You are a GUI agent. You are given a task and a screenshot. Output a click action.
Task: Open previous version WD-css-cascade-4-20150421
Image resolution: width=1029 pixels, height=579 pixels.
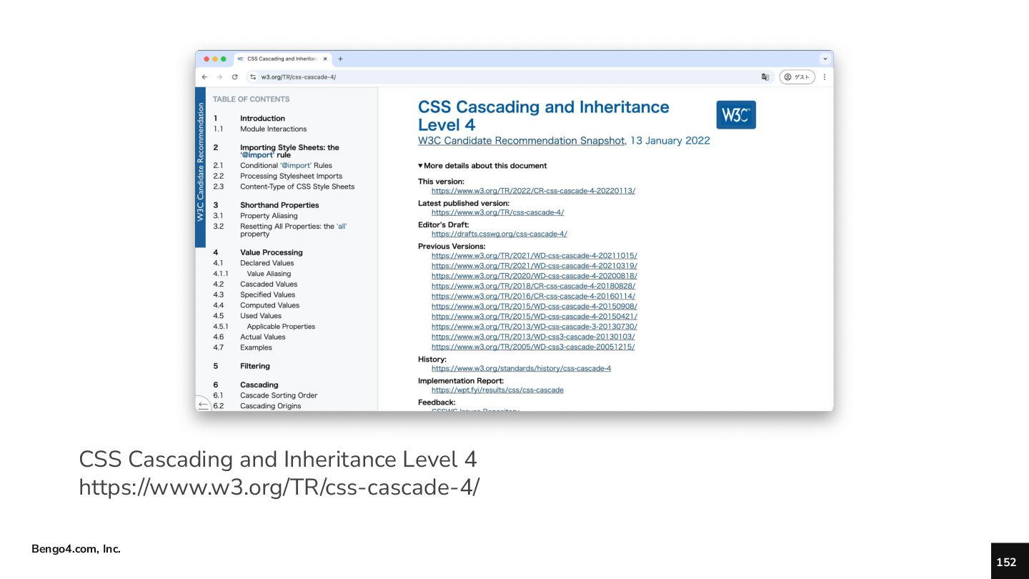pos(535,317)
